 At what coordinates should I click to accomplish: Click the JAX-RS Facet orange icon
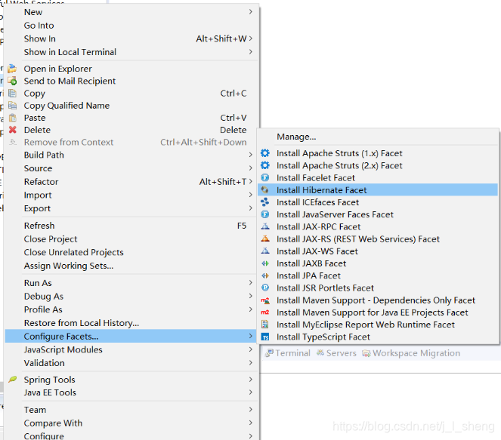pyautogui.click(x=265, y=238)
